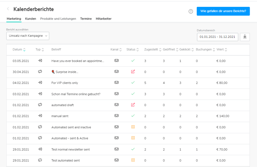Click 'Wie gefallen dir unsere Berichte?' button
This screenshot has width=257, height=167.
point(223,11)
